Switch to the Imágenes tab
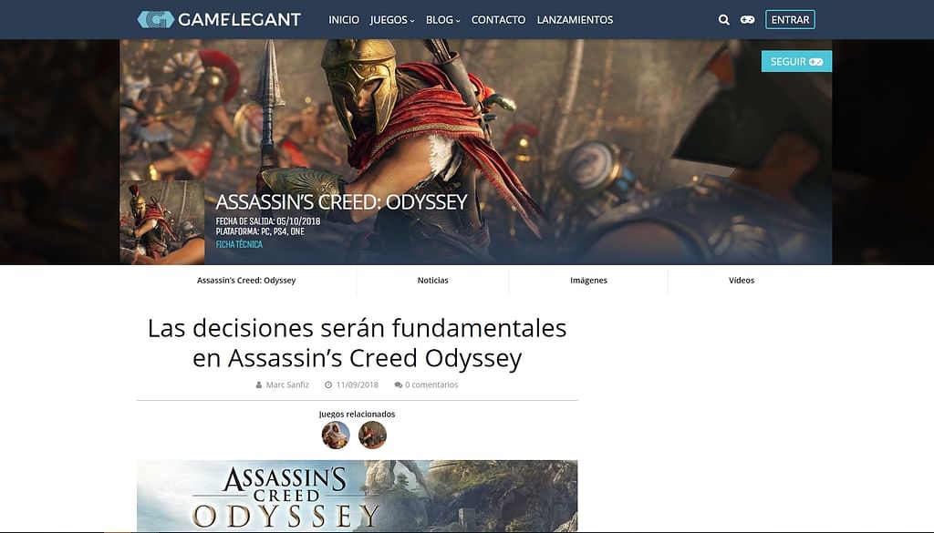This screenshot has width=934, height=533. coord(588,281)
